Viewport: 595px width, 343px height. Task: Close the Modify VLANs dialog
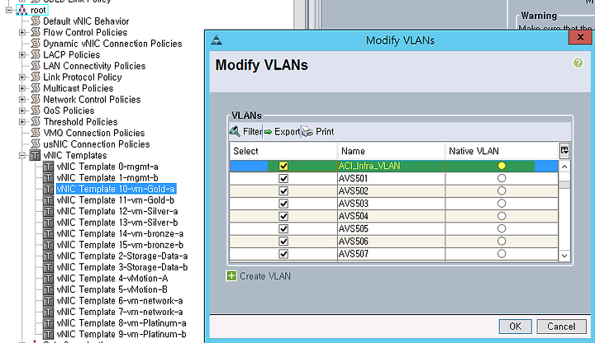(580, 37)
